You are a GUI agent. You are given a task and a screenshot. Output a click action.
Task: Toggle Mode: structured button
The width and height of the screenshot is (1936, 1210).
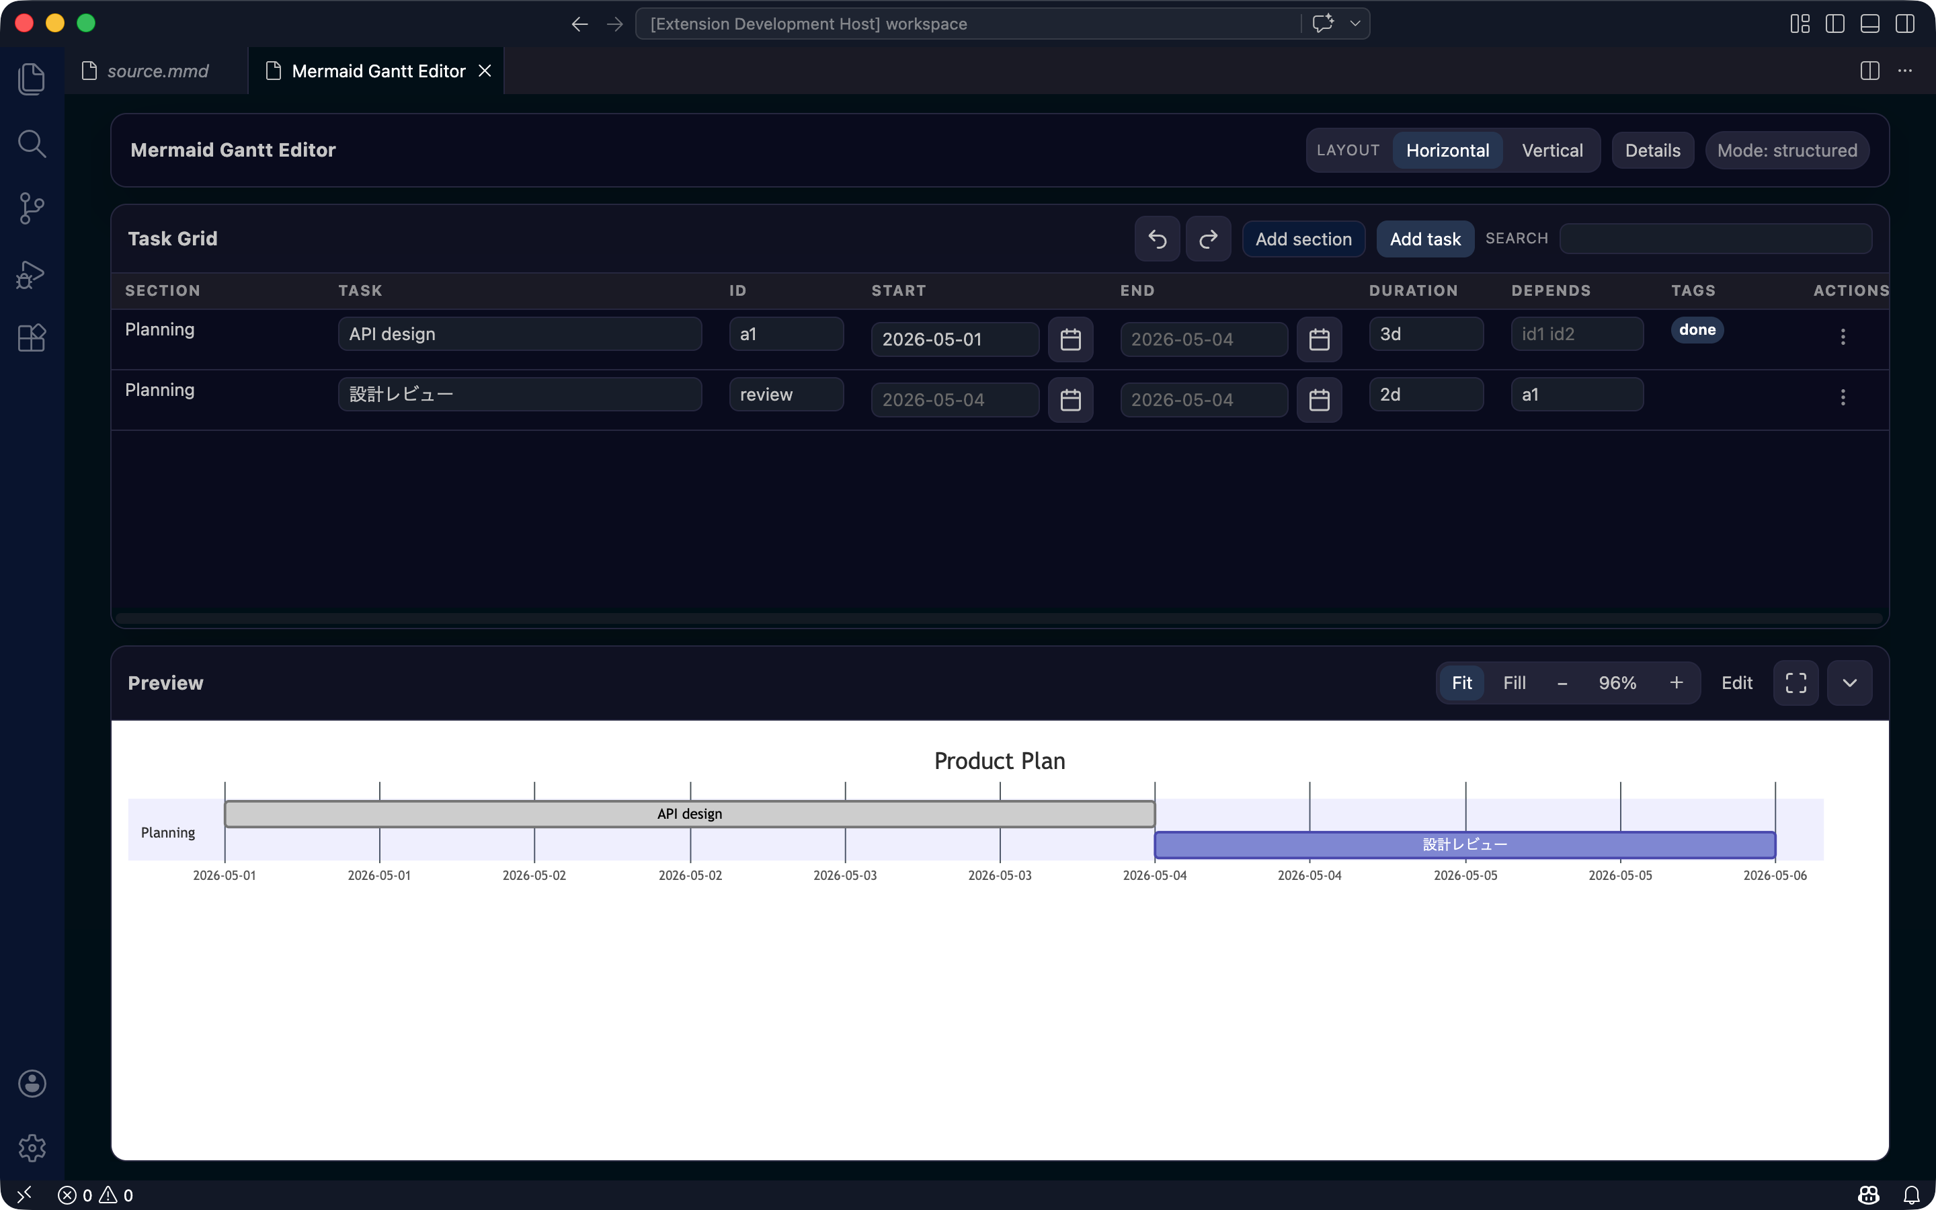click(x=1786, y=150)
